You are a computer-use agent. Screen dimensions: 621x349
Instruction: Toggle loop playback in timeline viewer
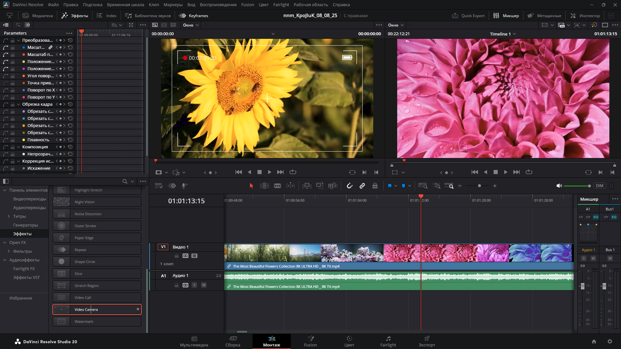(x=529, y=172)
